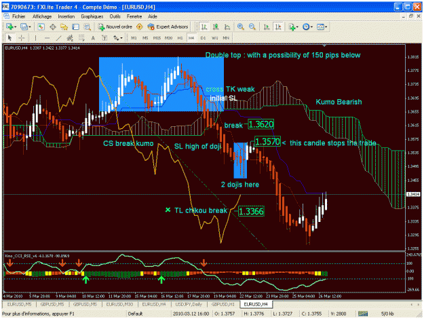Switch timeframe to W1
Screen dimensions: 424x319
click(214, 38)
